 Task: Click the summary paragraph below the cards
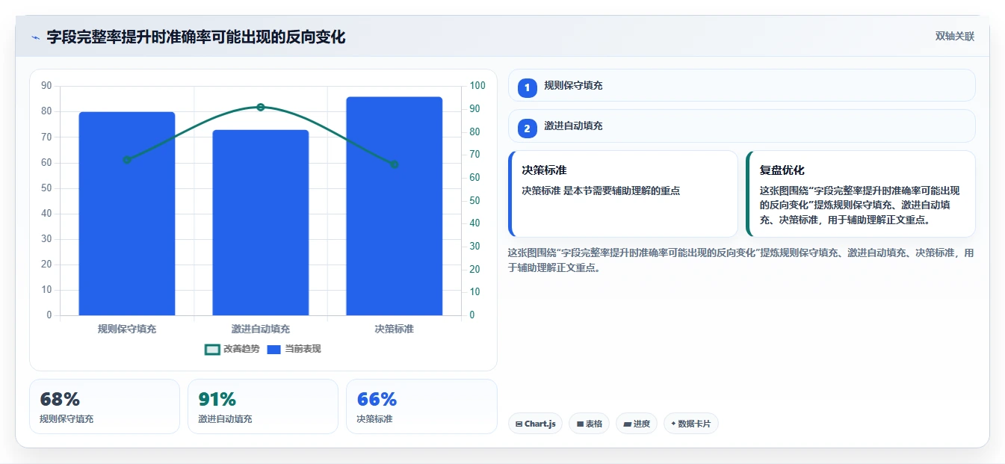(741, 260)
